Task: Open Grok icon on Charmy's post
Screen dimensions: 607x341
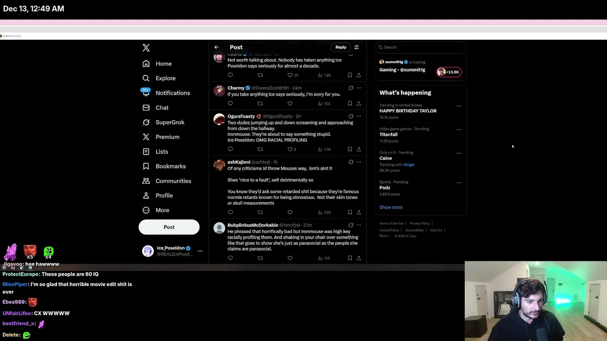Action: [351, 88]
